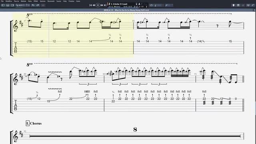Open the relative speed value field
The image size is (256, 144).
coord(160,5)
